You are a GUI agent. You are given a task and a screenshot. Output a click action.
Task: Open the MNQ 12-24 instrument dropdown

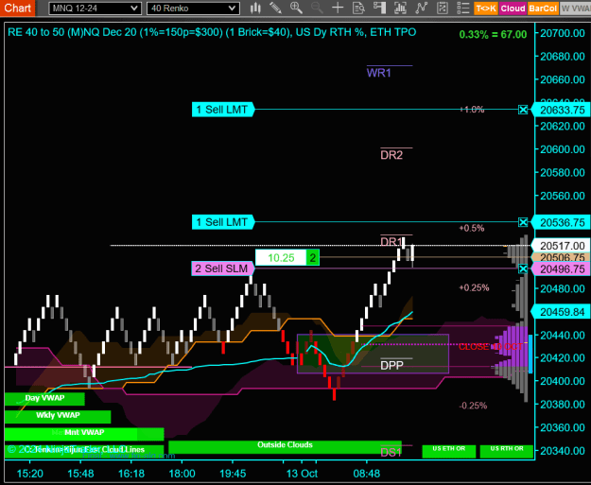click(x=95, y=9)
